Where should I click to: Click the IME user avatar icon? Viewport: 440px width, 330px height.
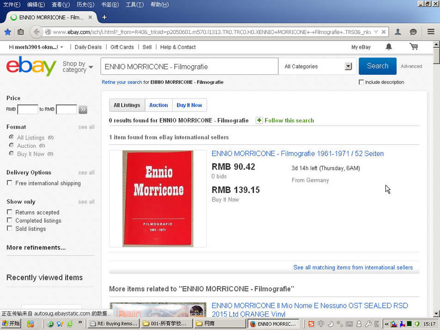359,324
